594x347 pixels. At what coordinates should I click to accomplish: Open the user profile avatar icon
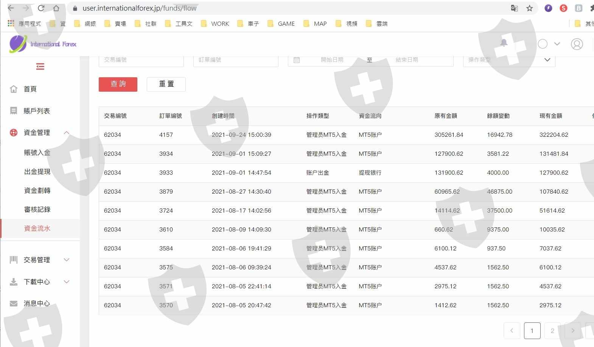(577, 44)
